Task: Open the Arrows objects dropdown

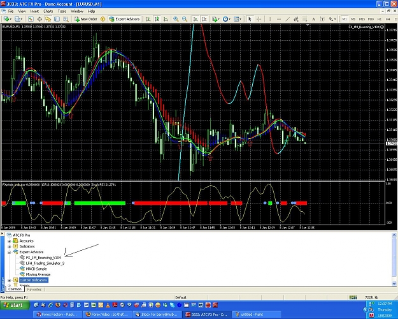Action: (x=332, y=19)
